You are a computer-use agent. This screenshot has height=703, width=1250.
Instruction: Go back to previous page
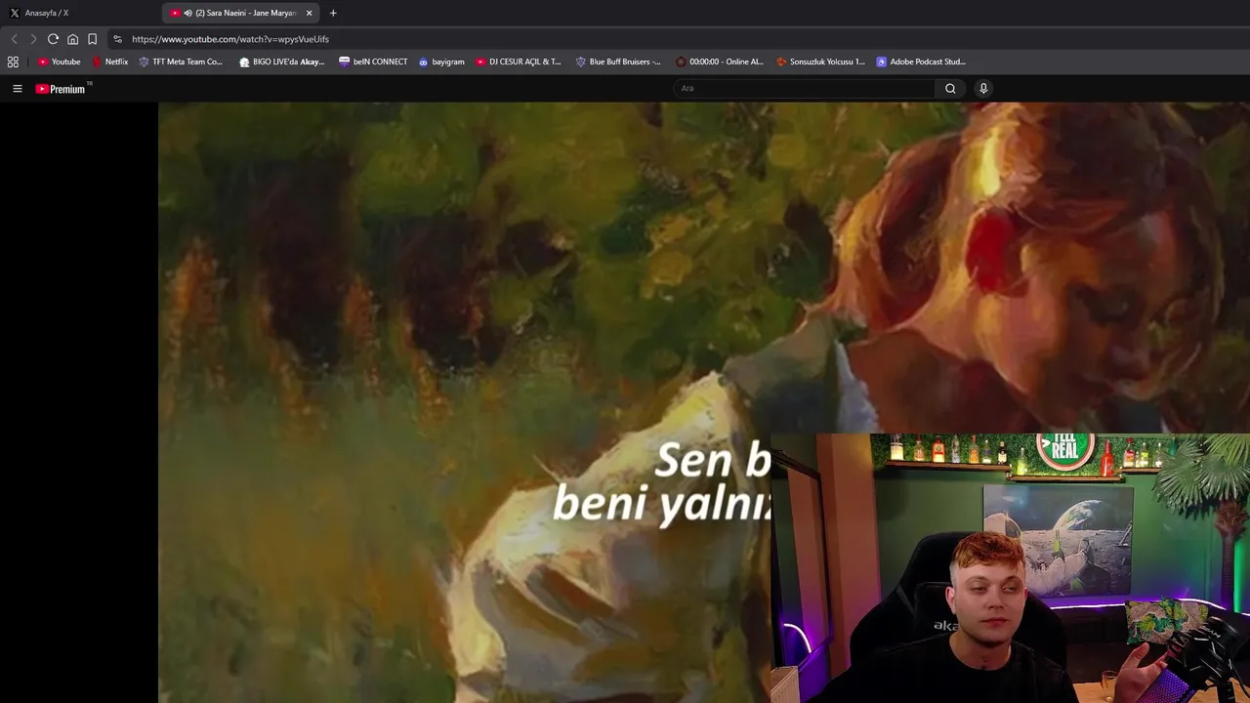(x=14, y=39)
